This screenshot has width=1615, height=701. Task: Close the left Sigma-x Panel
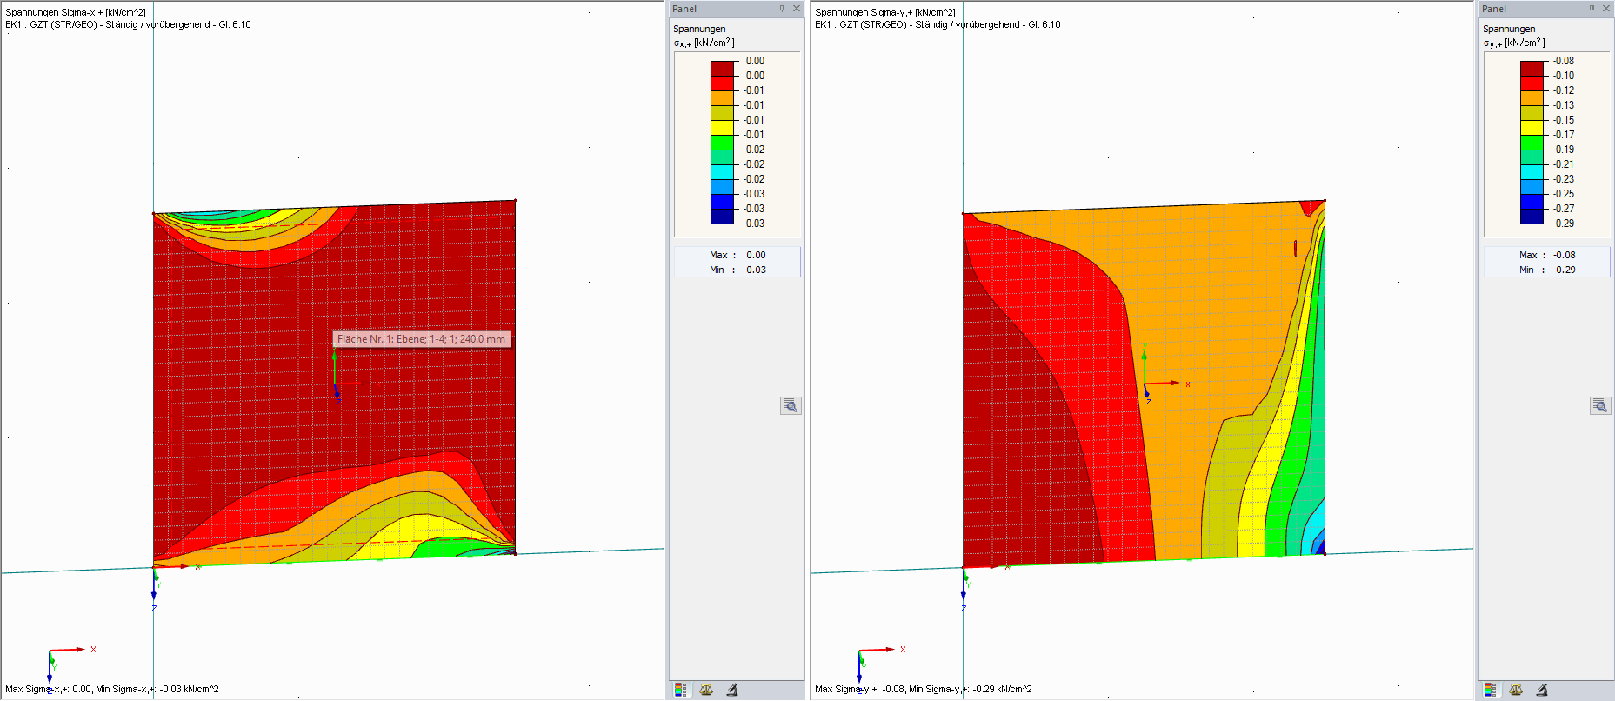(796, 9)
